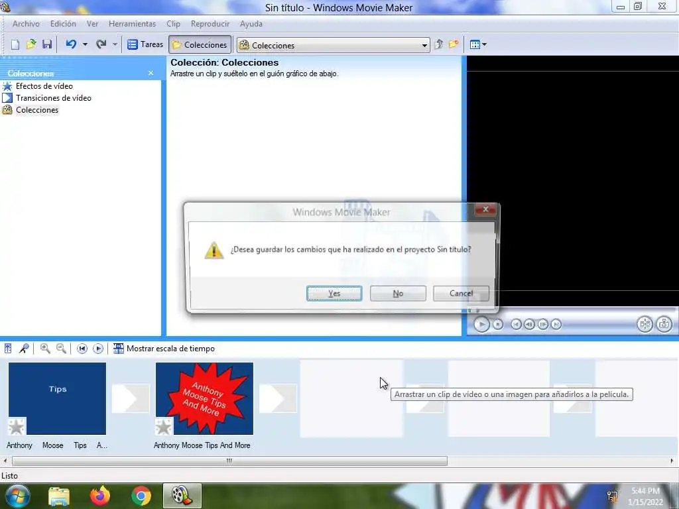Click the Previous frame preview button

[x=529, y=324]
